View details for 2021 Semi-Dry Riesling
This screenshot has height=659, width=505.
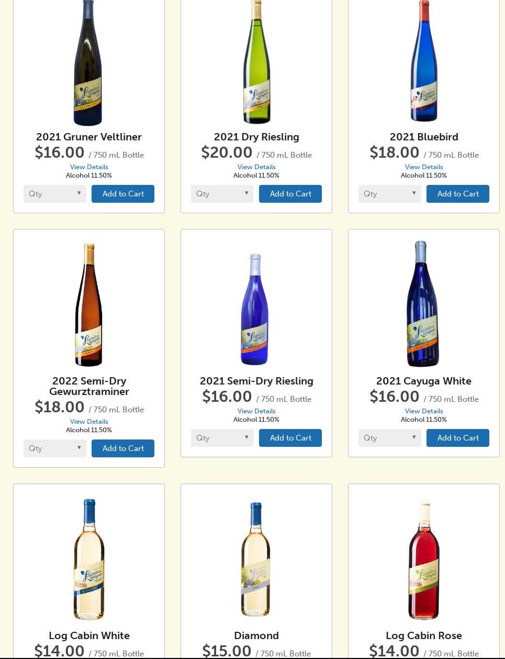256,411
